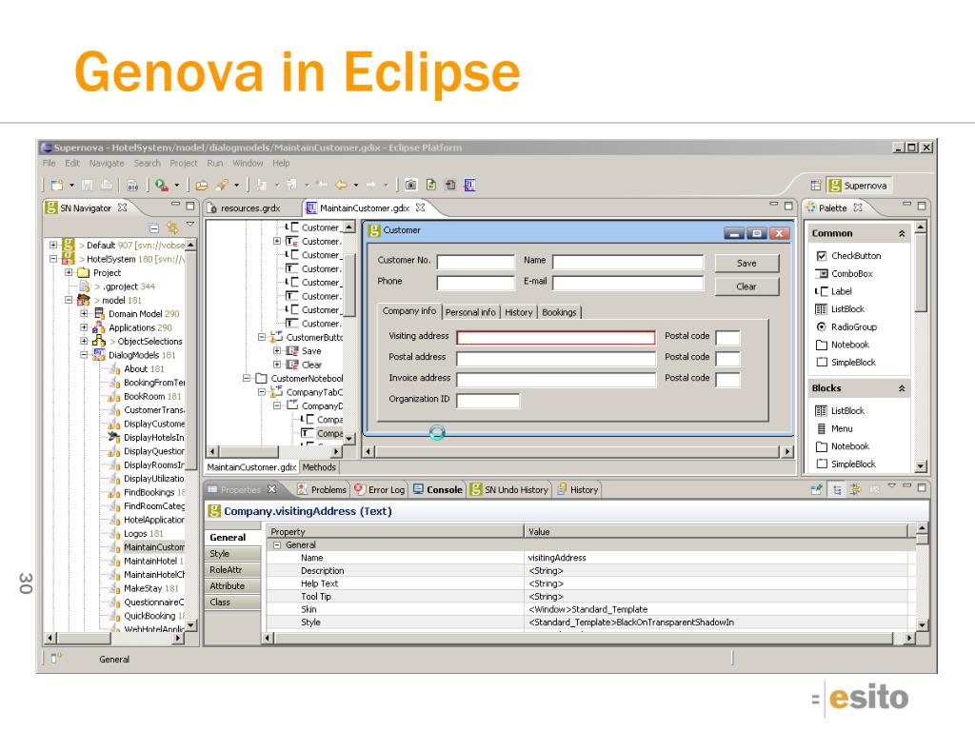Expand the Project folder node
Screen dimensions: 975x731
[x=69, y=272]
